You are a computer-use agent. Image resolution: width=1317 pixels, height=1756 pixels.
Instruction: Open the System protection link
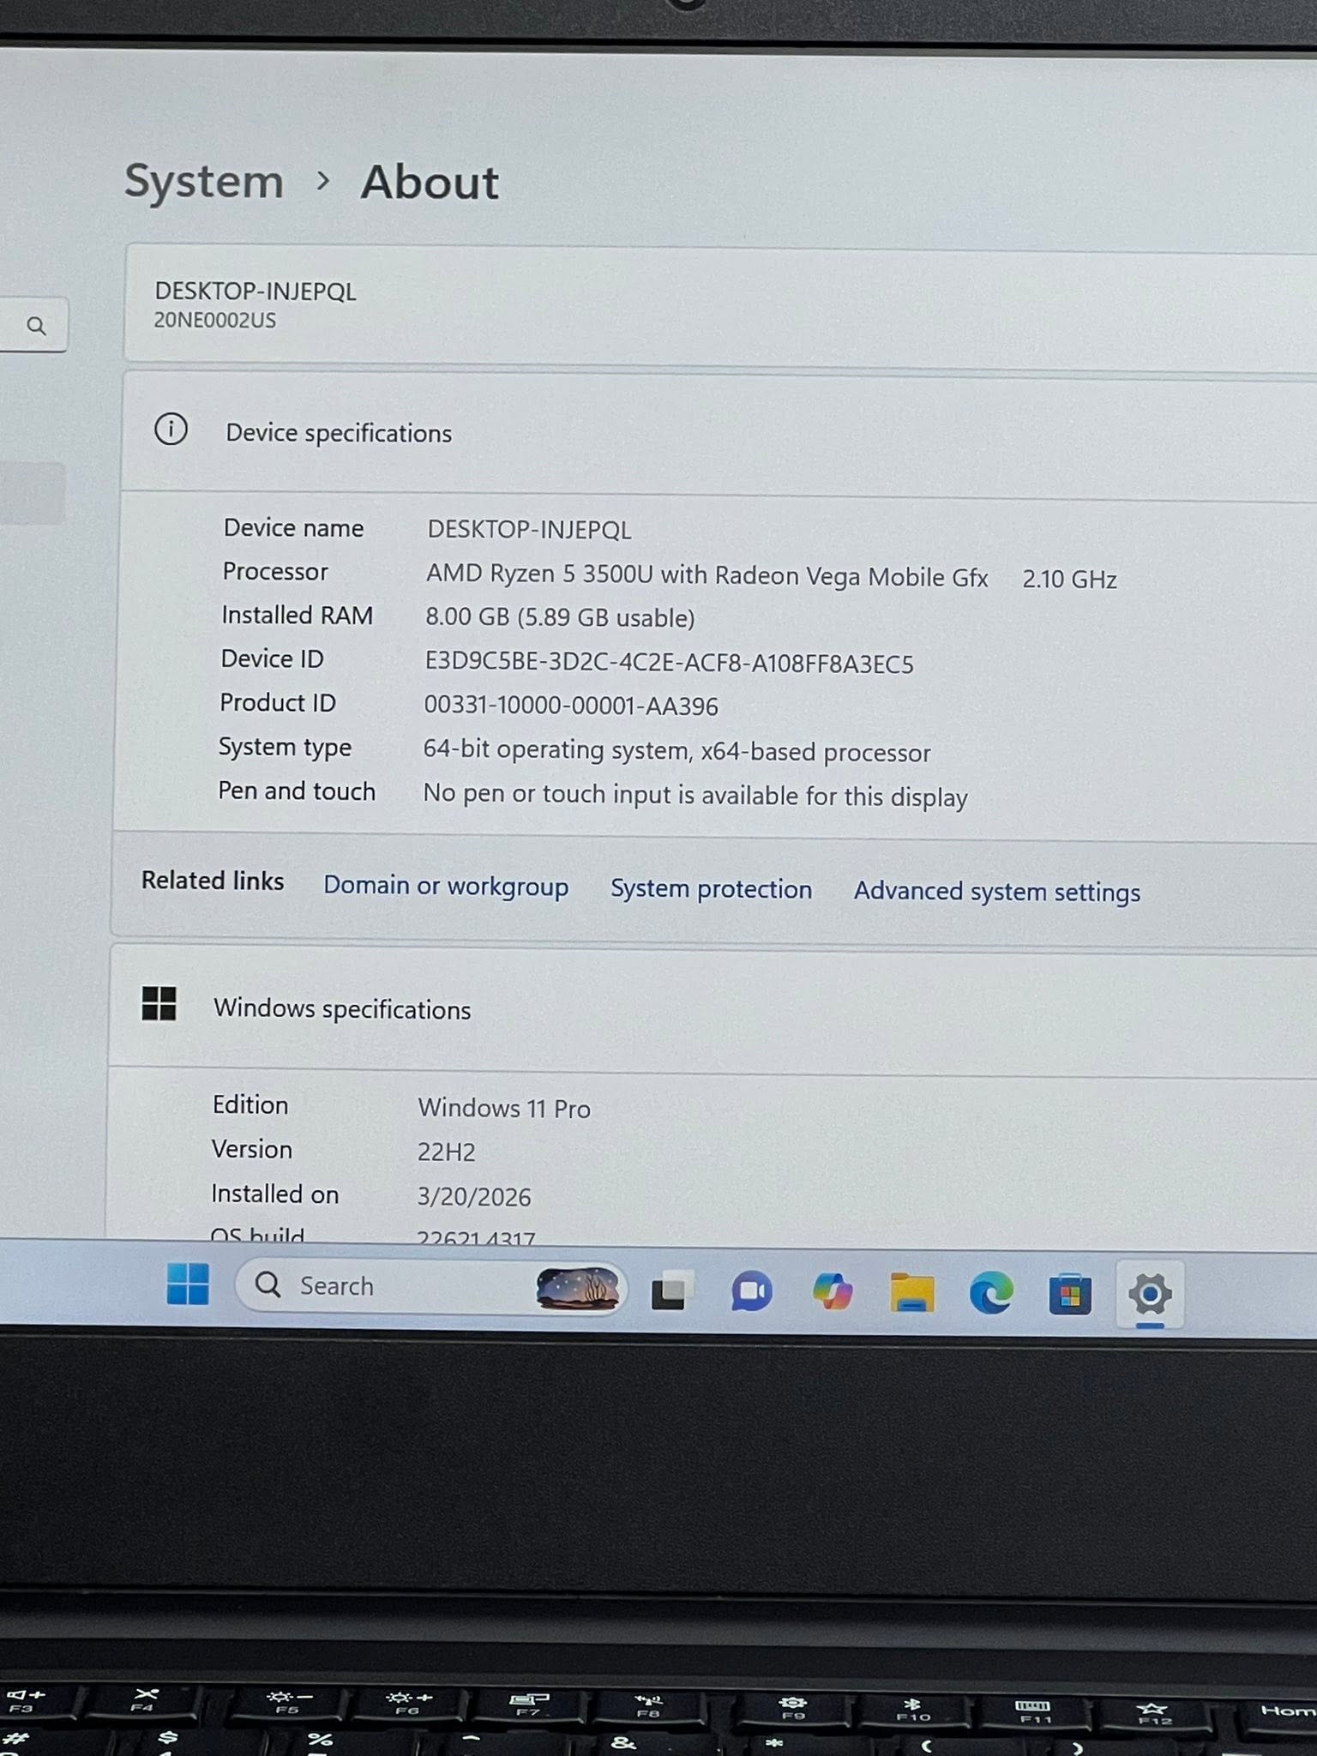711,889
